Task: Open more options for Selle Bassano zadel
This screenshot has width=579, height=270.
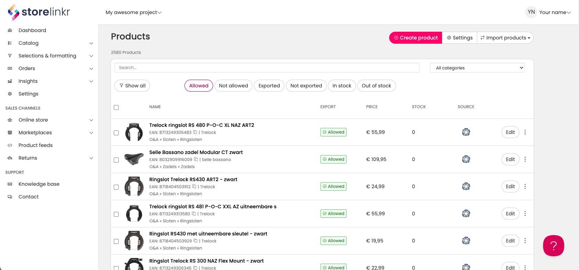Action: (x=525, y=159)
